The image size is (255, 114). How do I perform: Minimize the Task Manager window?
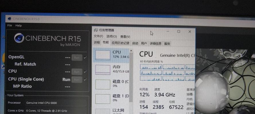pos(168,31)
